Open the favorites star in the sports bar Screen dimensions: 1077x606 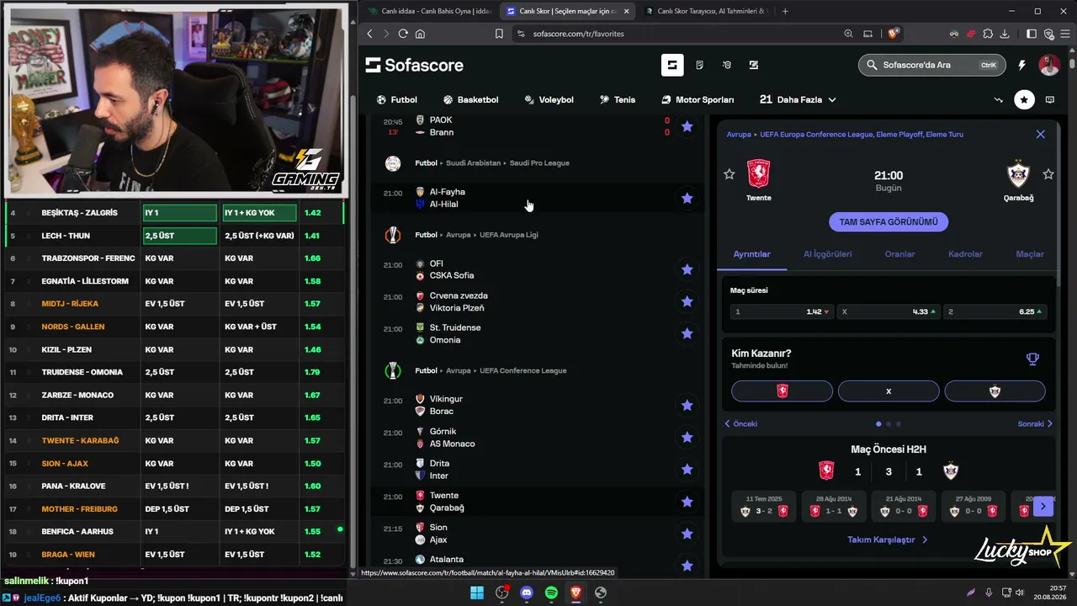1024,99
